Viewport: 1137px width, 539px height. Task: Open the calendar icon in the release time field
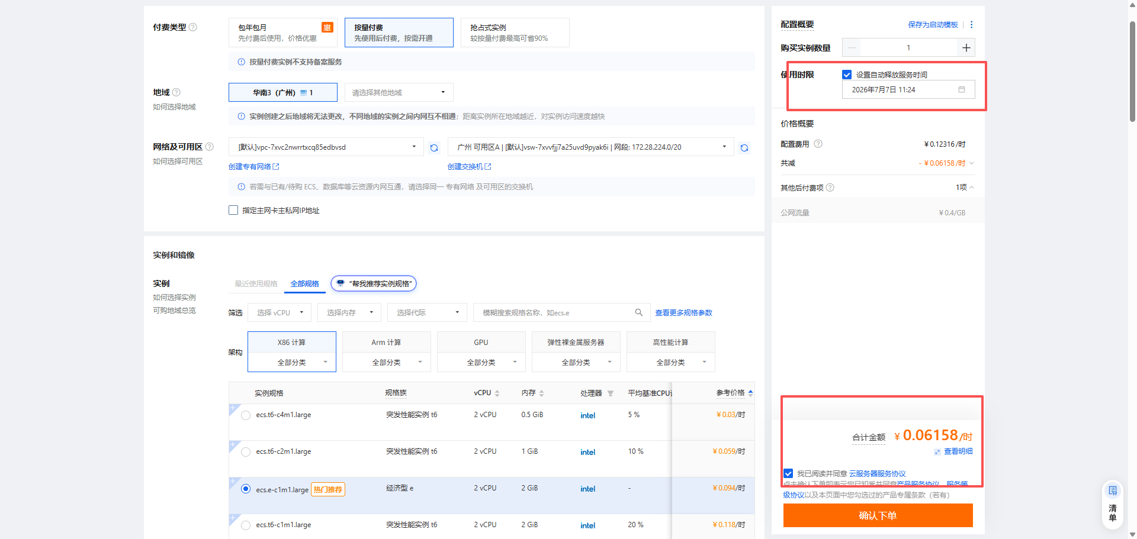[x=962, y=89]
